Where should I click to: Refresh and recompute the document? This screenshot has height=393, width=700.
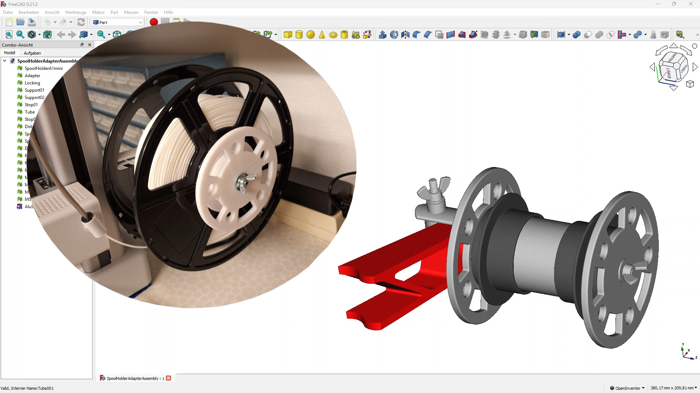pyautogui.click(x=81, y=22)
